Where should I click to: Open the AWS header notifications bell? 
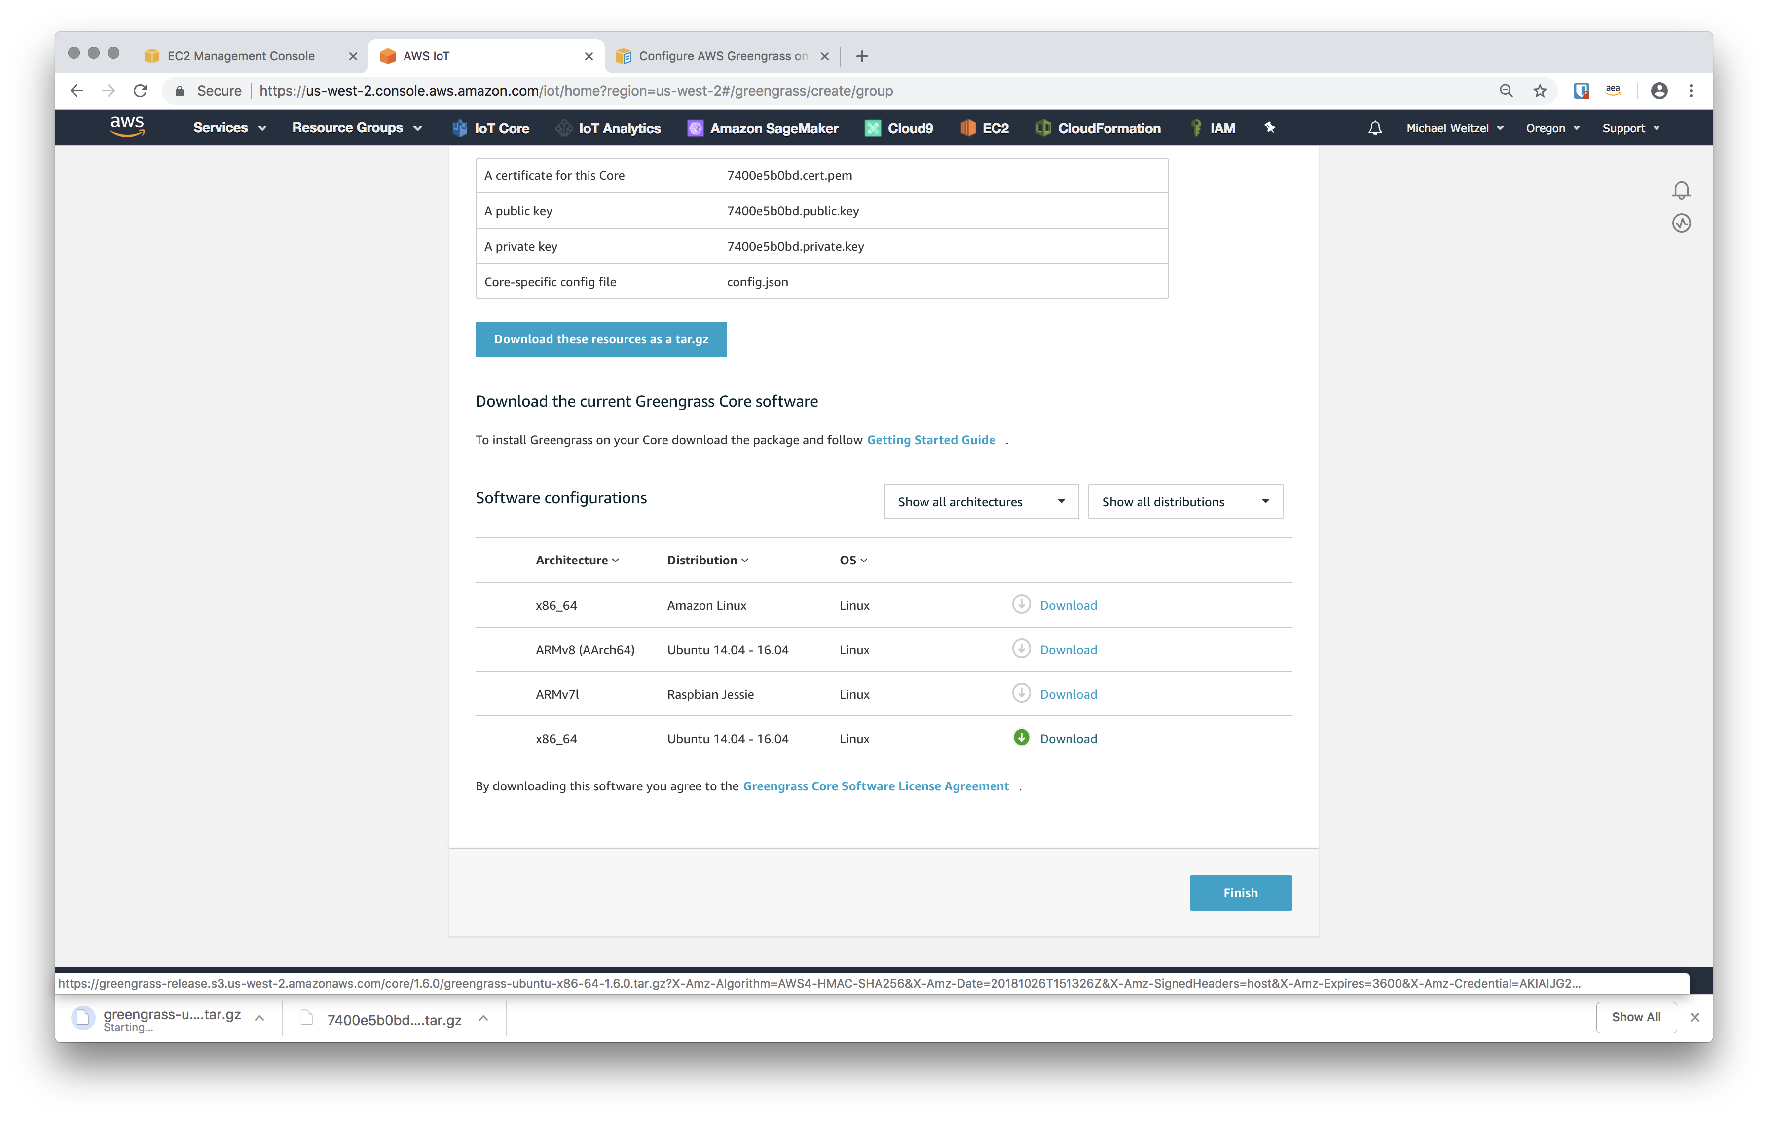[x=1374, y=128]
